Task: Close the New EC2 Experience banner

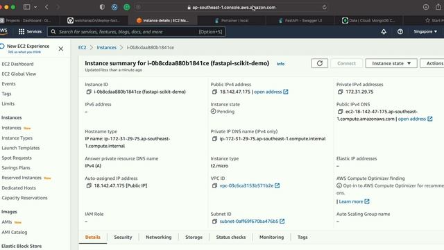Action: 61,49
